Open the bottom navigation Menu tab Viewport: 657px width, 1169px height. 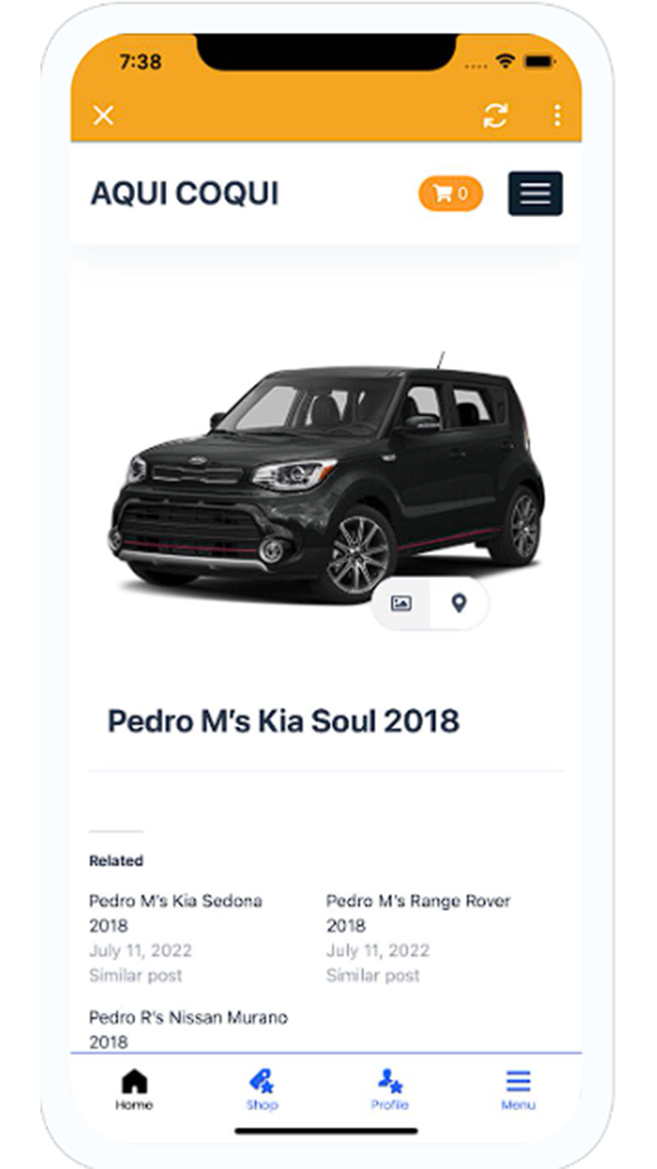(517, 1083)
